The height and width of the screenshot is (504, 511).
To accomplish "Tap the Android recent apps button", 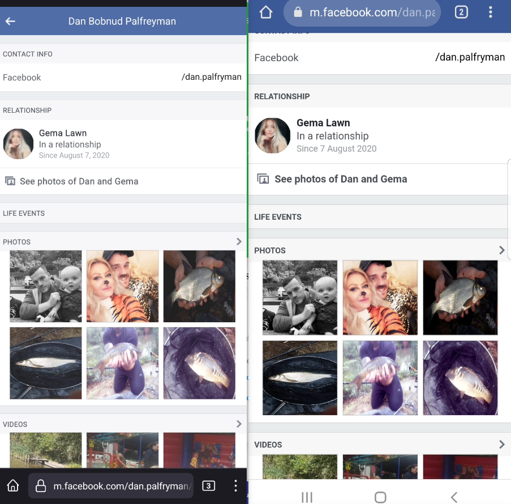I will (307, 497).
